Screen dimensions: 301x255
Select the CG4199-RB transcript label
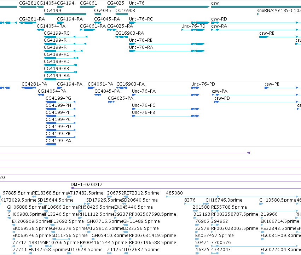(x=57, y=68)
